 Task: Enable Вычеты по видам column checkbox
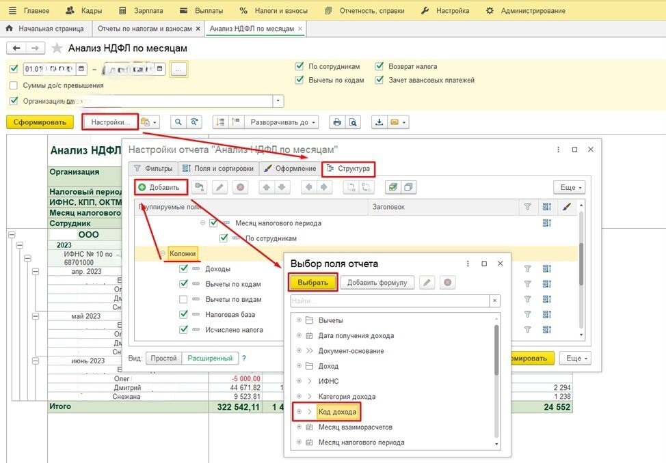(x=183, y=299)
